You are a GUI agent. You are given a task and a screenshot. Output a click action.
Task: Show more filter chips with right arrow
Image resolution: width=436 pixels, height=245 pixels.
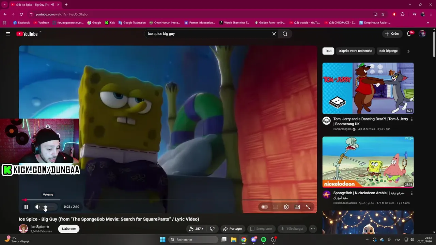point(408,51)
